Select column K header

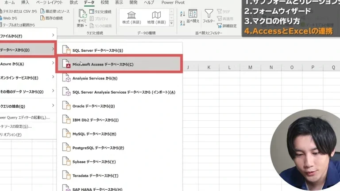pos(209,67)
